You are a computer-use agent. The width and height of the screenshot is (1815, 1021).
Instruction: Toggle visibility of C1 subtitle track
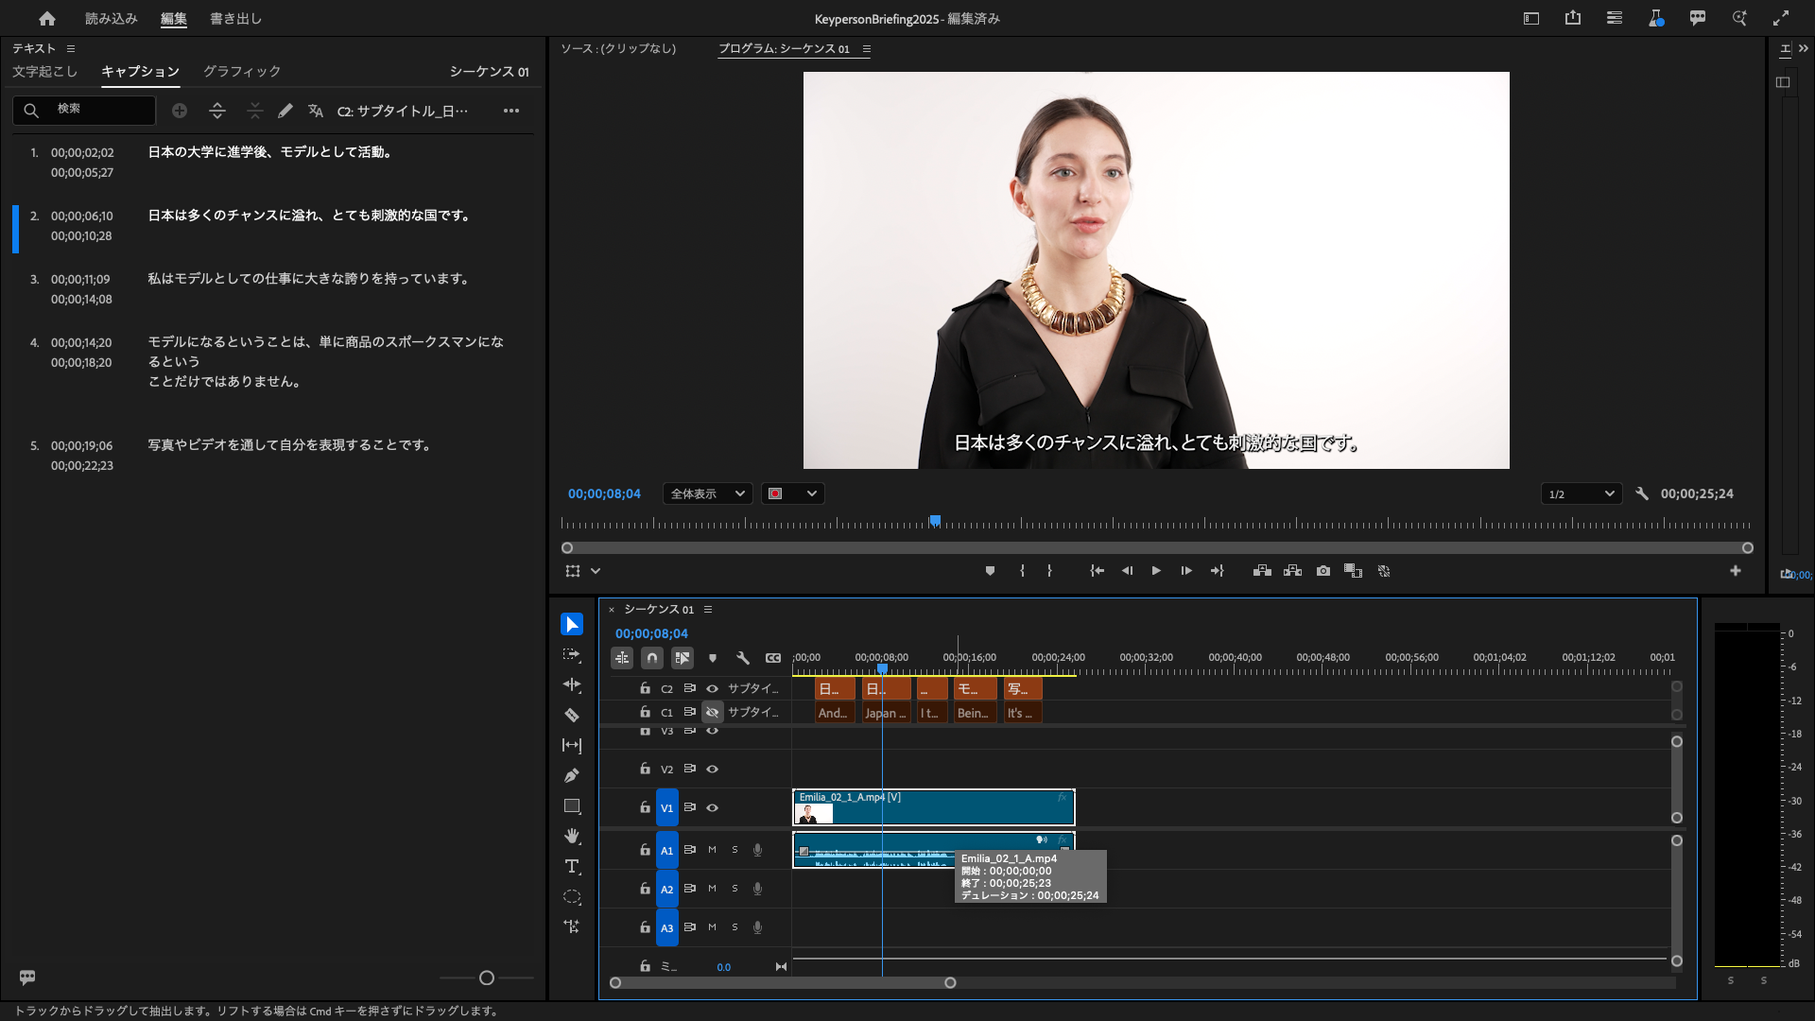[x=713, y=713]
